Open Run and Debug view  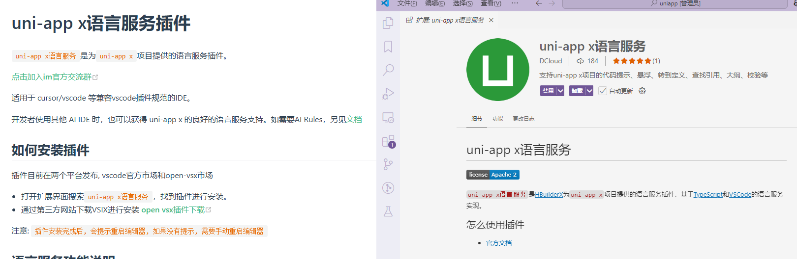[388, 93]
